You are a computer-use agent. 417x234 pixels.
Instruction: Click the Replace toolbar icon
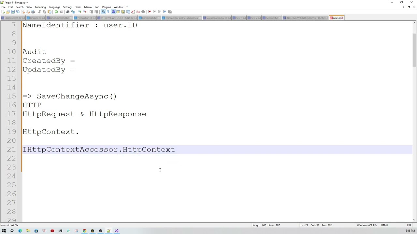point(73,12)
